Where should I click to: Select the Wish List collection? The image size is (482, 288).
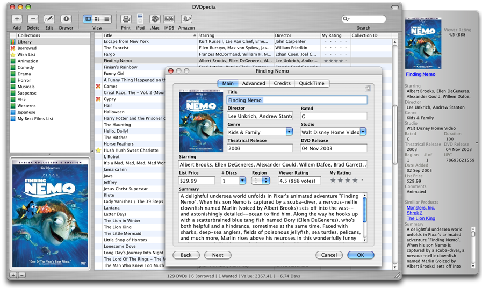(x=50, y=55)
